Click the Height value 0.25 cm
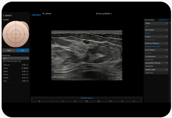Viewport: 172px width, 118px height. click(x=25, y=78)
